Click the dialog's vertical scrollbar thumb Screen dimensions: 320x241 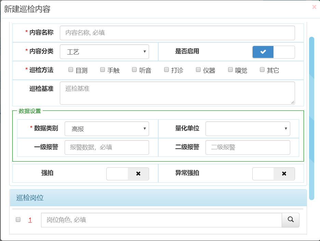click(x=311, y=118)
